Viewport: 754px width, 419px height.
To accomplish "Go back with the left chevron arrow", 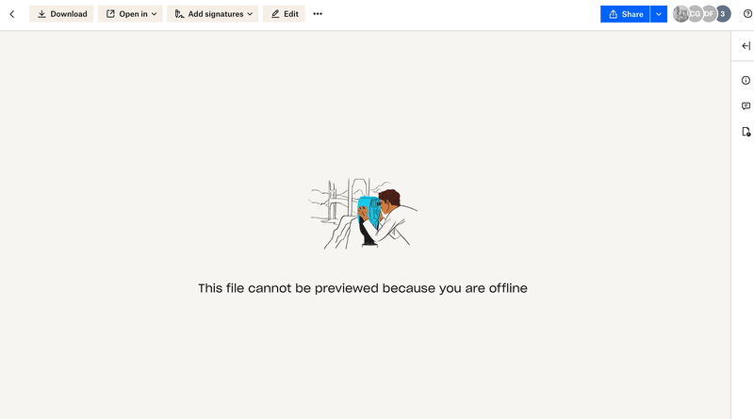I will coord(12,14).
